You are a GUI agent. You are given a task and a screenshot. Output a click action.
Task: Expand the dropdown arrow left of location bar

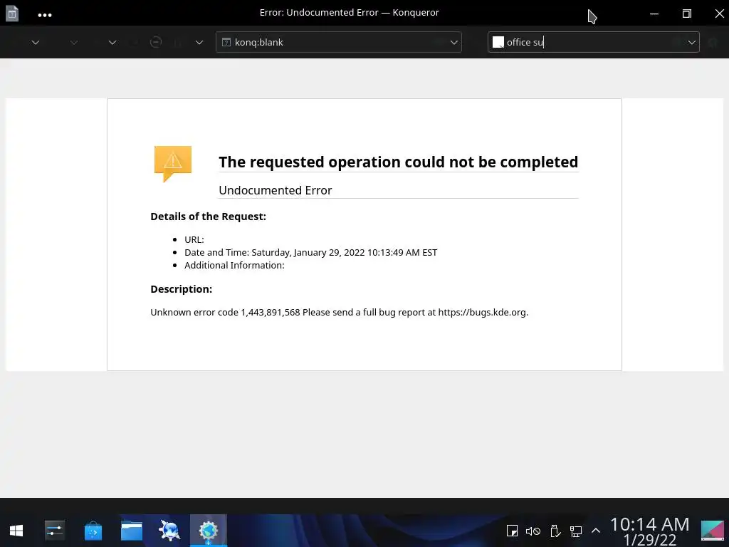coord(199,42)
